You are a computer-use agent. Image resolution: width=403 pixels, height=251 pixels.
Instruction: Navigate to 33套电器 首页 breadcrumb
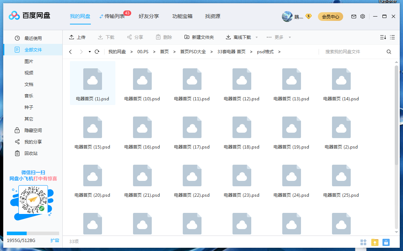click(x=231, y=52)
